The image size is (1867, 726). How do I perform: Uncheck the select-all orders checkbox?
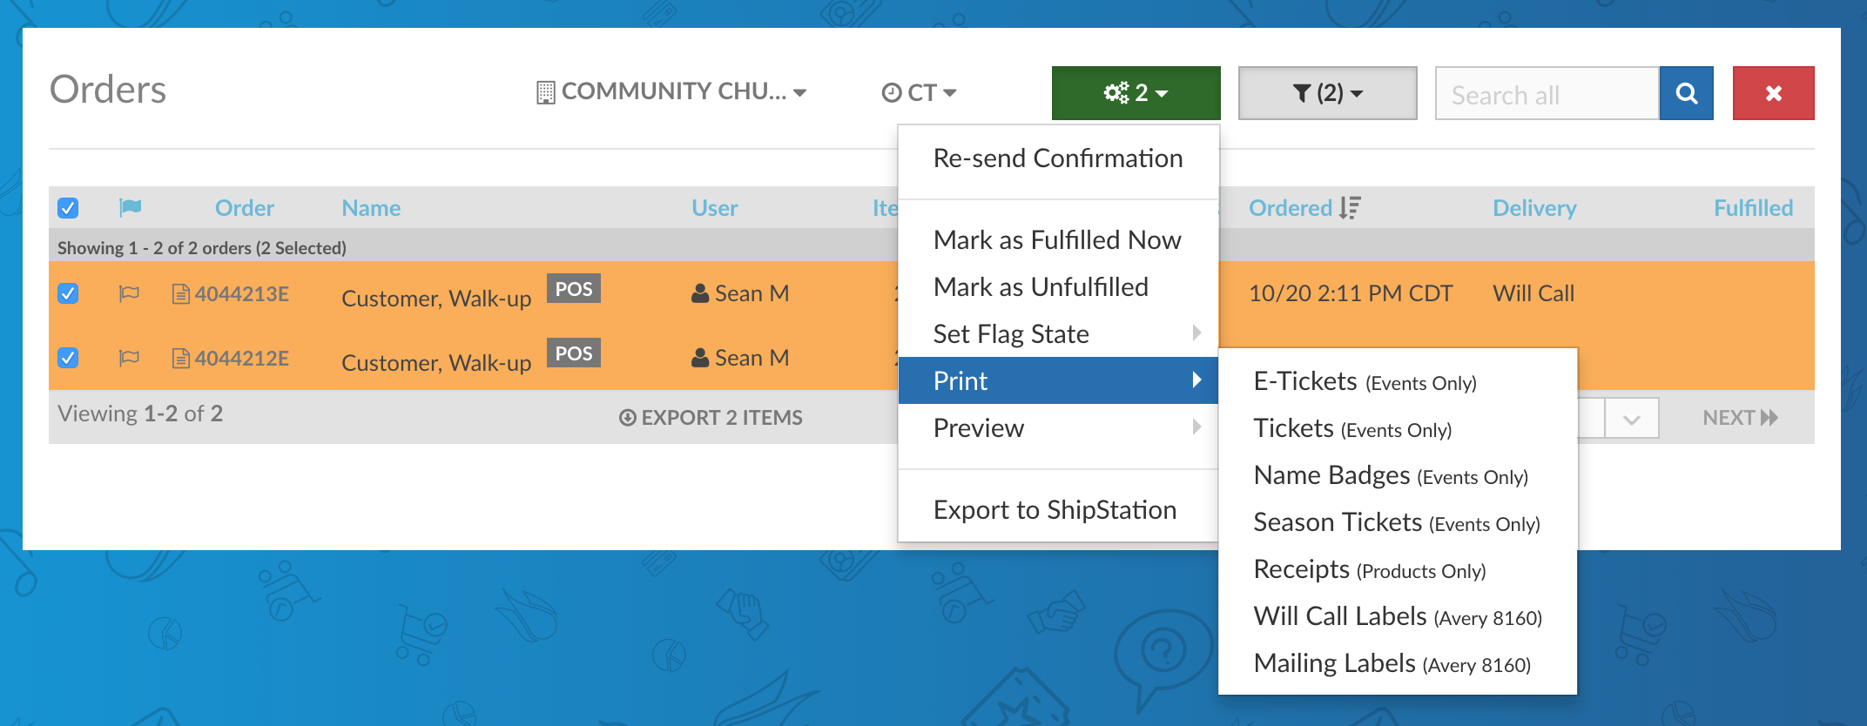68,208
